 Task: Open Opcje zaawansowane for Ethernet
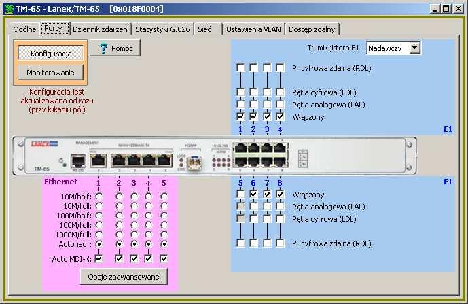(x=124, y=277)
